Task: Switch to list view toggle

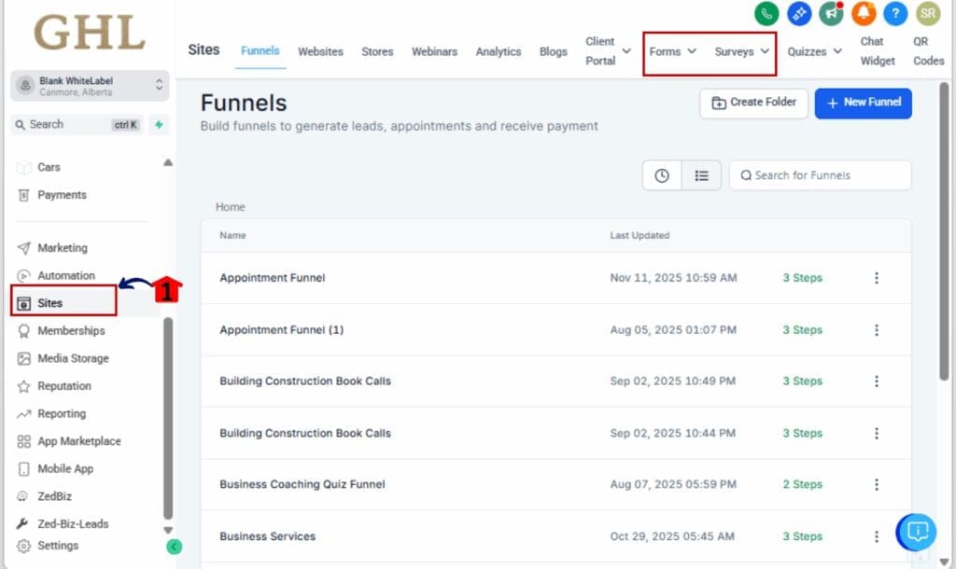Action: coord(701,175)
